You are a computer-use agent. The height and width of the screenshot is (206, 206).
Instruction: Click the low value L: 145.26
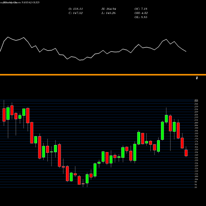(x=108, y=13)
